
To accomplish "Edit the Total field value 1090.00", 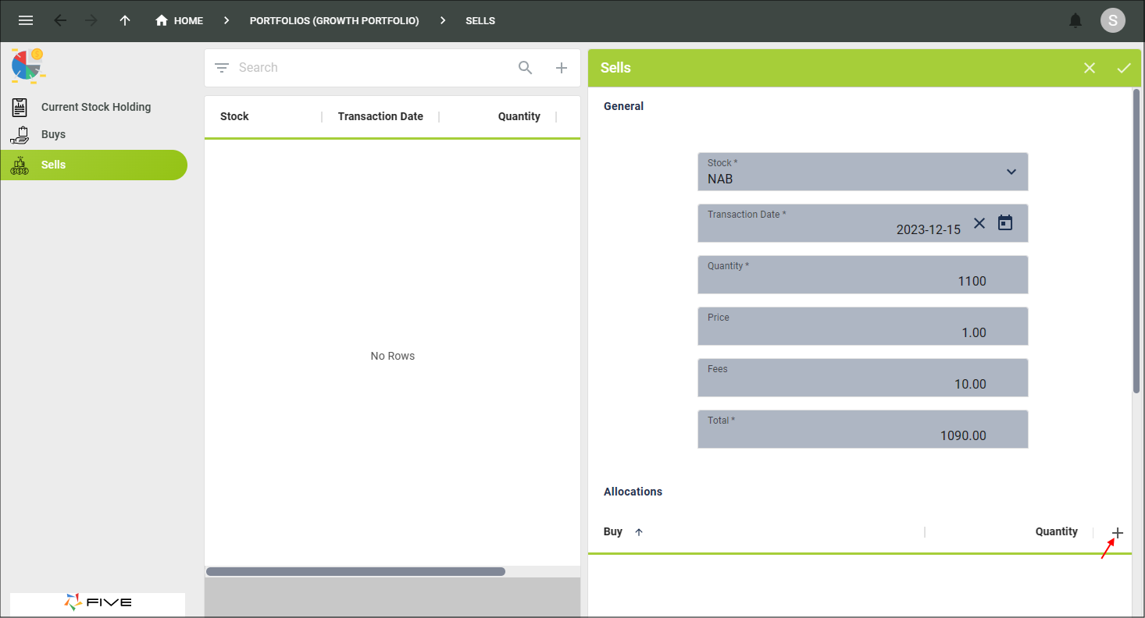I will pyautogui.click(x=863, y=429).
